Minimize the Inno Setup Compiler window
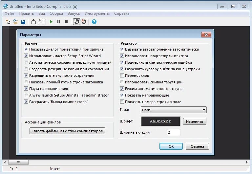252x174 pixels. point(222,7)
